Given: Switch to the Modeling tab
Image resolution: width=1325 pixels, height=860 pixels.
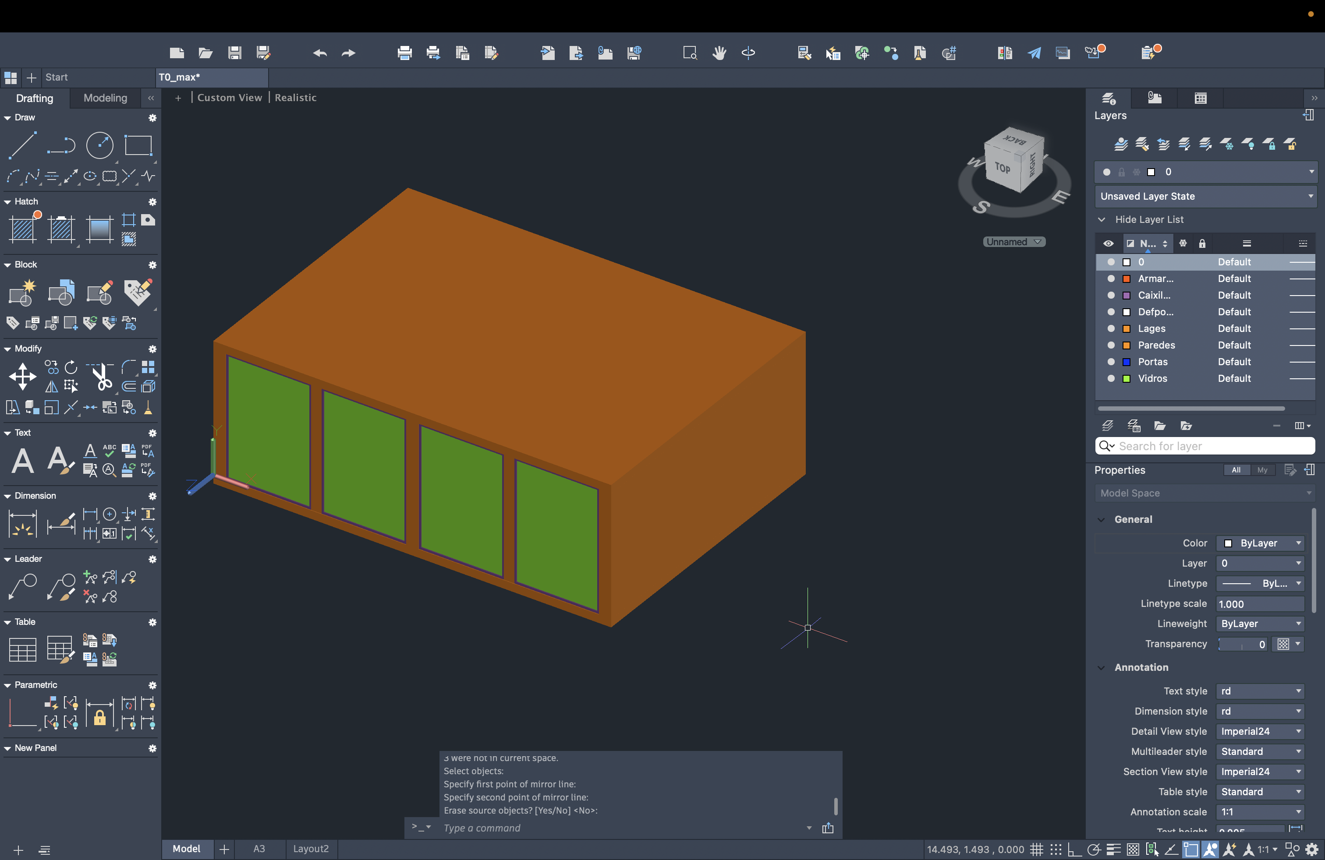Looking at the screenshot, I should (x=105, y=98).
